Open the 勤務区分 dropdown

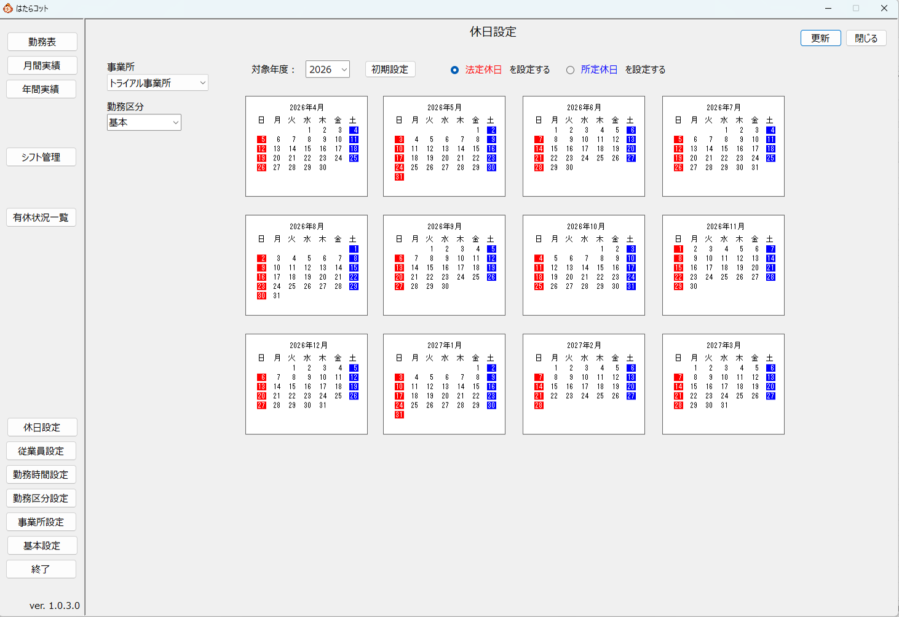tap(144, 122)
